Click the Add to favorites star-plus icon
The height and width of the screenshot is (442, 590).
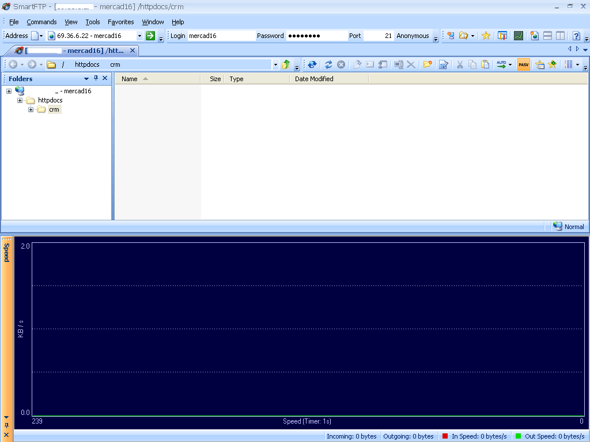pyautogui.click(x=553, y=64)
